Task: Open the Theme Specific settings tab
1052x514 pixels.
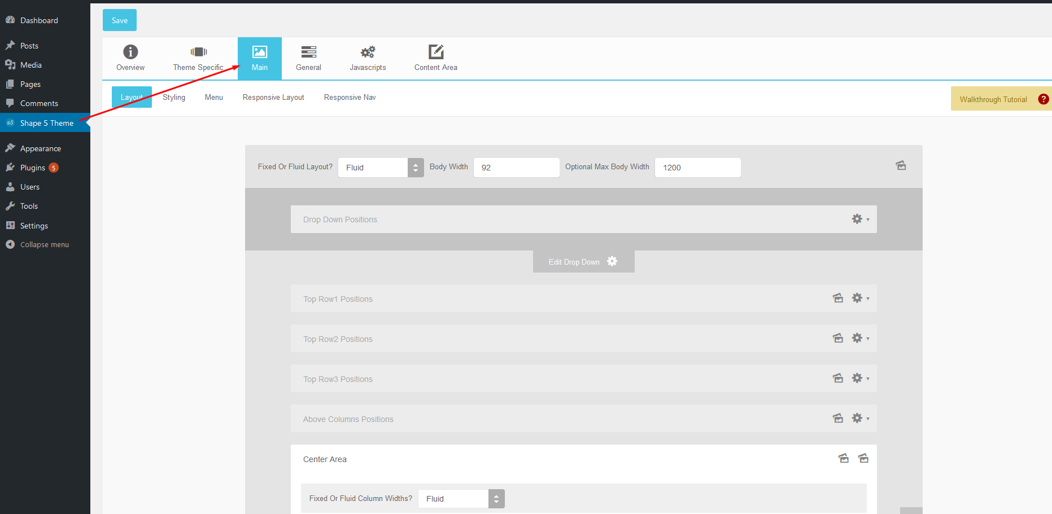Action: tap(198, 58)
